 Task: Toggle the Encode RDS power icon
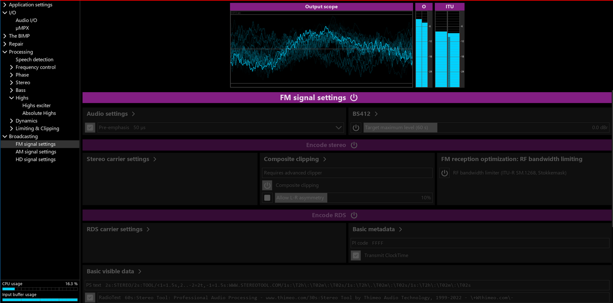[354, 215]
